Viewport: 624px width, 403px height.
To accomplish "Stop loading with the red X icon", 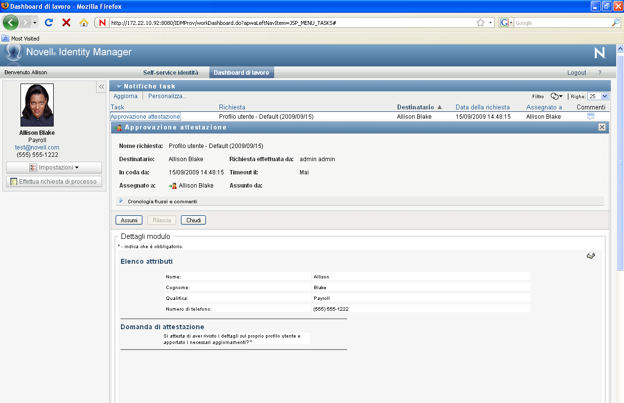I will tap(66, 22).
